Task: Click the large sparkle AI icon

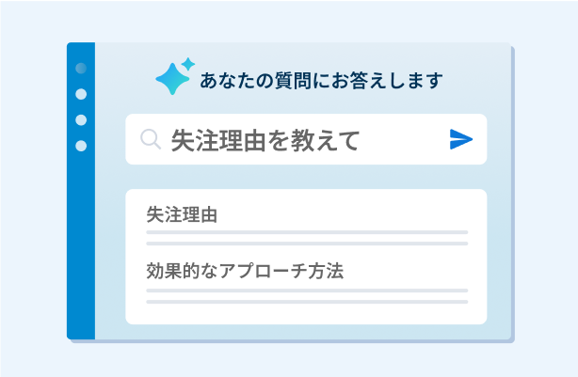Action: 172,79
